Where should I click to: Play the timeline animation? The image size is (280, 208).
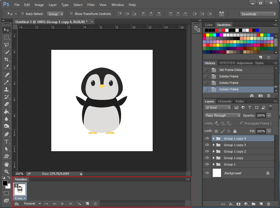coord(63,203)
